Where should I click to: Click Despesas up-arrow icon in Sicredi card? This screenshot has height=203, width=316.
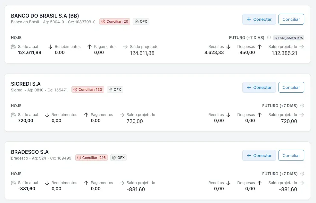[260, 115]
